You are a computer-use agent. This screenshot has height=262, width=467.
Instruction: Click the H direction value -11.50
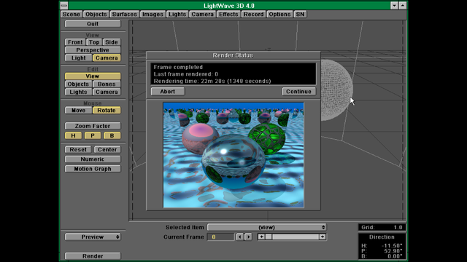point(392,246)
